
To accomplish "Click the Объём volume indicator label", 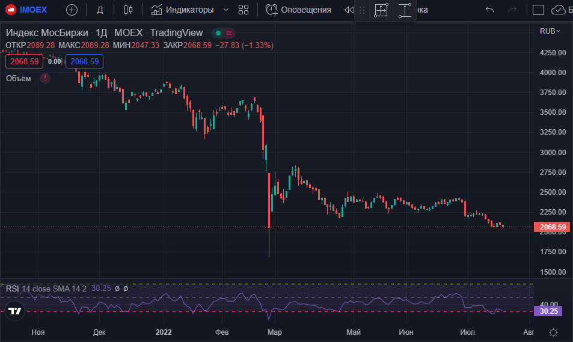I will [x=18, y=78].
